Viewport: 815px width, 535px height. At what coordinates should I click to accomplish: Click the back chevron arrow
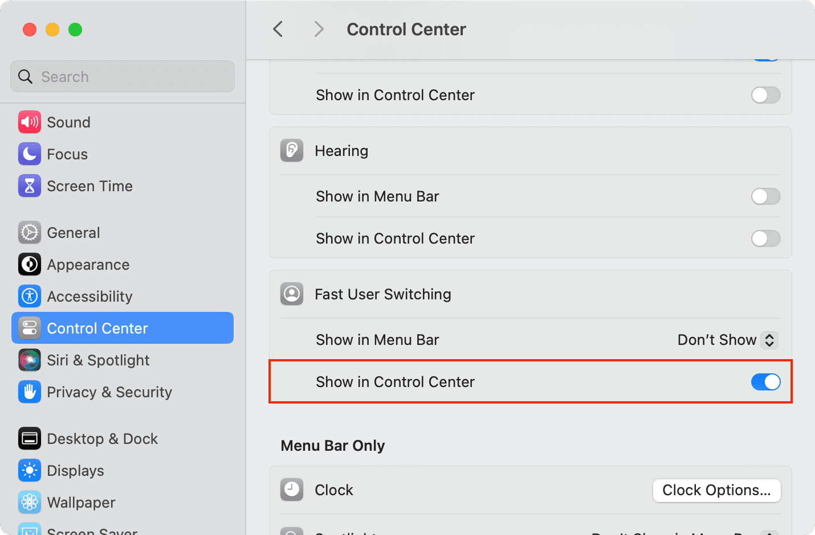pos(278,29)
